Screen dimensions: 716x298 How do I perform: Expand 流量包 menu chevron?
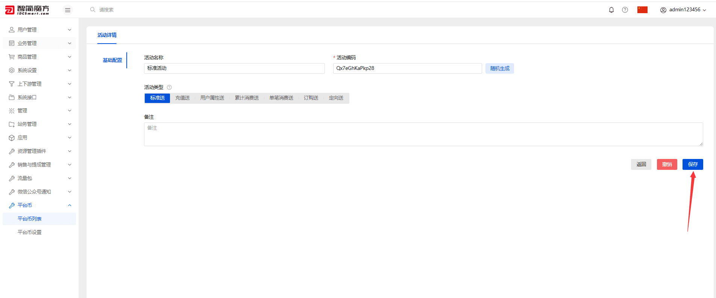click(x=70, y=178)
